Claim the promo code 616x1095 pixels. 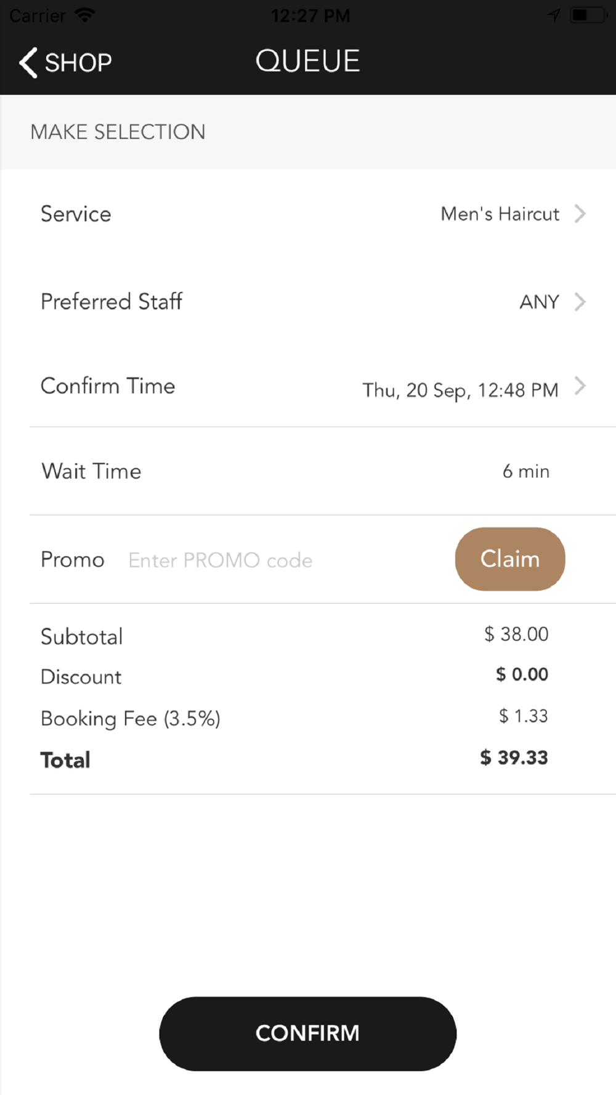click(x=510, y=559)
